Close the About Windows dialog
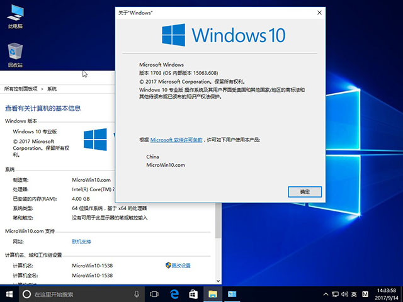This screenshot has height=302, width=403. (319, 13)
